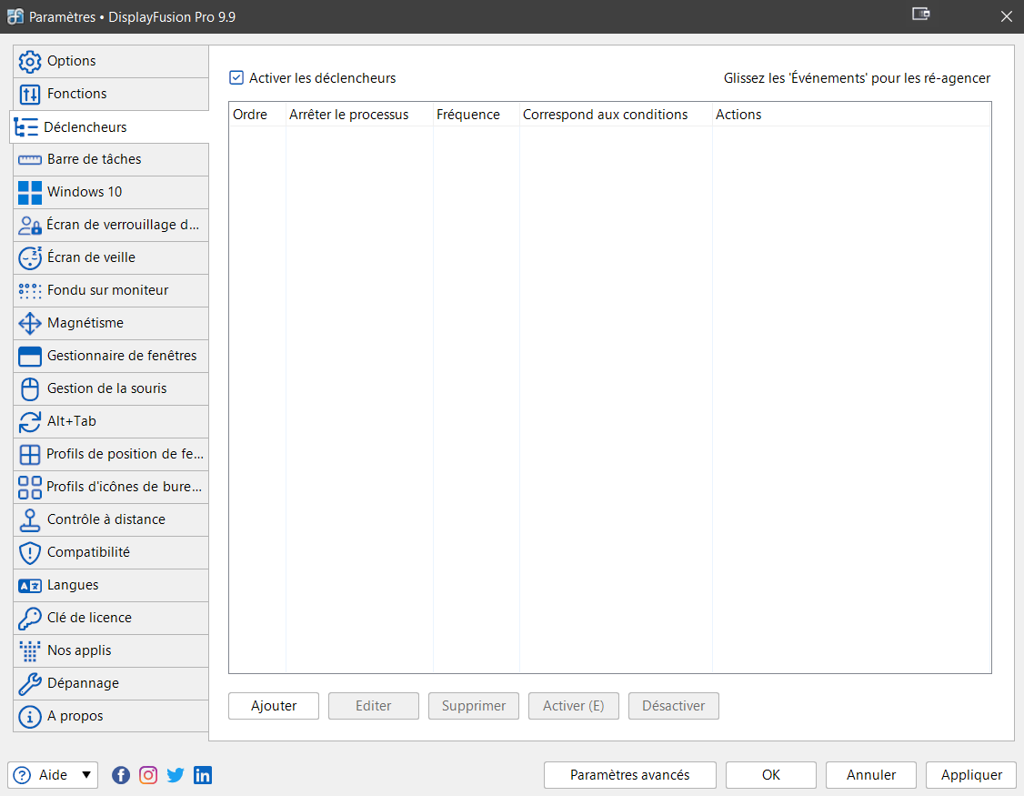Click the Compatibilité shield icon
This screenshot has width=1024, height=796.
29,553
